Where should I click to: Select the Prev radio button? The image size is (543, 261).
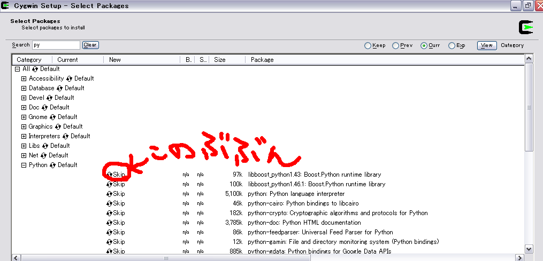395,45
